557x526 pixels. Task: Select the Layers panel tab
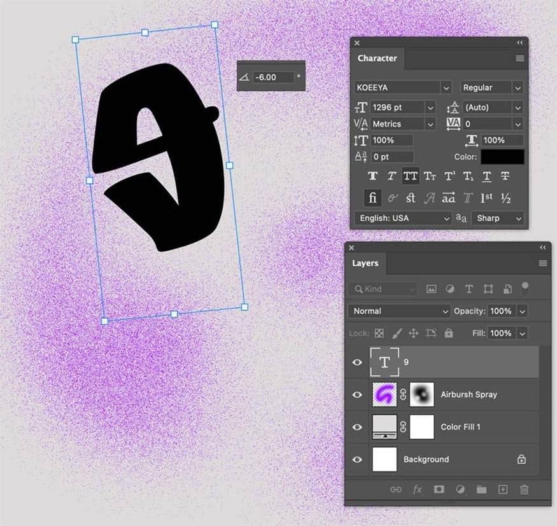[365, 263]
